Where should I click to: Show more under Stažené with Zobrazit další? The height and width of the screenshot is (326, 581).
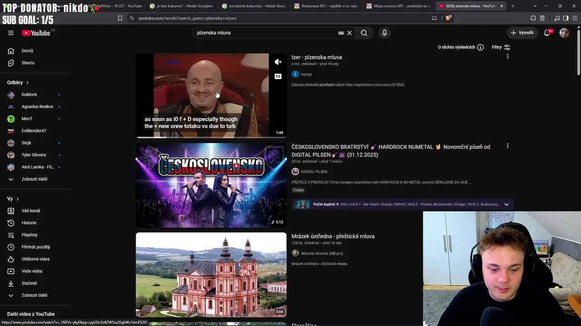pos(35,295)
